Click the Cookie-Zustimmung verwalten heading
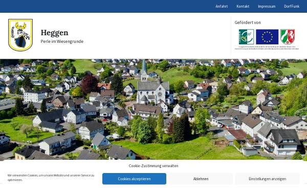This screenshot has width=307, height=196. pyautogui.click(x=153, y=166)
